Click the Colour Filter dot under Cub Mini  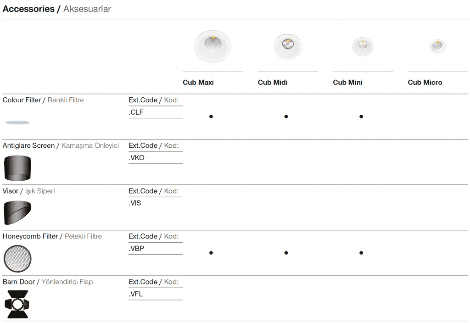tap(361, 117)
